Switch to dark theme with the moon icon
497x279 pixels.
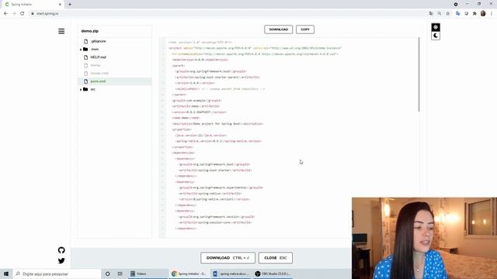pyautogui.click(x=436, y=36)
